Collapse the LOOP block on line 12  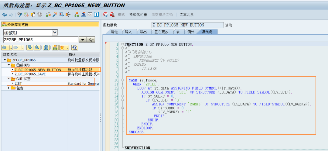pos(122,88)
